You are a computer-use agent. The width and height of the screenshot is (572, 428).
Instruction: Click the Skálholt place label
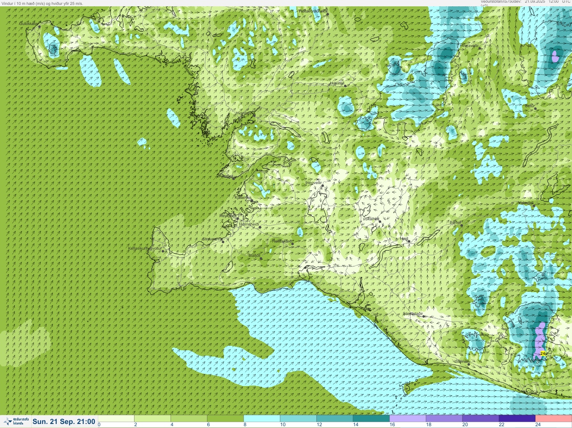tap(372, 219)
